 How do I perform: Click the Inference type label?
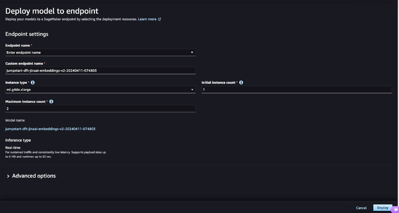tap(18, 140)
